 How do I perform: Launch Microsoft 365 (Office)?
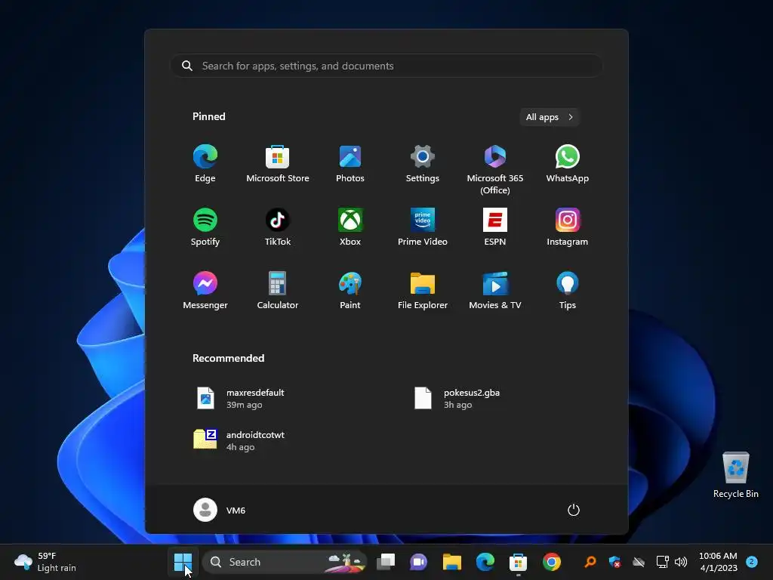(x=495, y=170)
